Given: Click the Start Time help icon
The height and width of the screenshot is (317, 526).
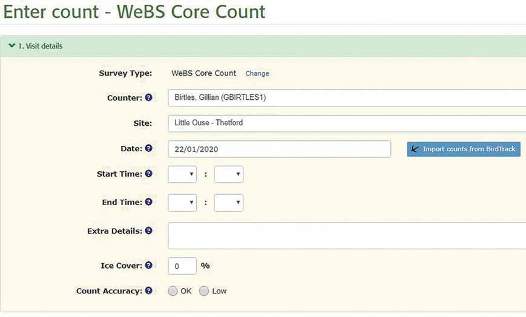Looking at the screenshot, I should click(149, 174).
